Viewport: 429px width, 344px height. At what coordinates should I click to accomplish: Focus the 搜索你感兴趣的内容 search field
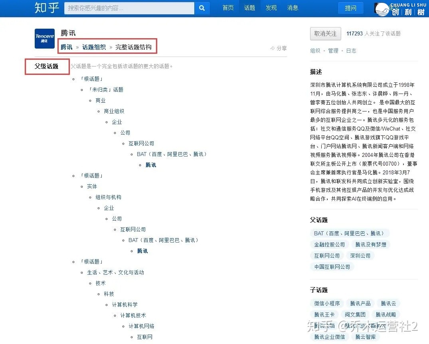129,8
